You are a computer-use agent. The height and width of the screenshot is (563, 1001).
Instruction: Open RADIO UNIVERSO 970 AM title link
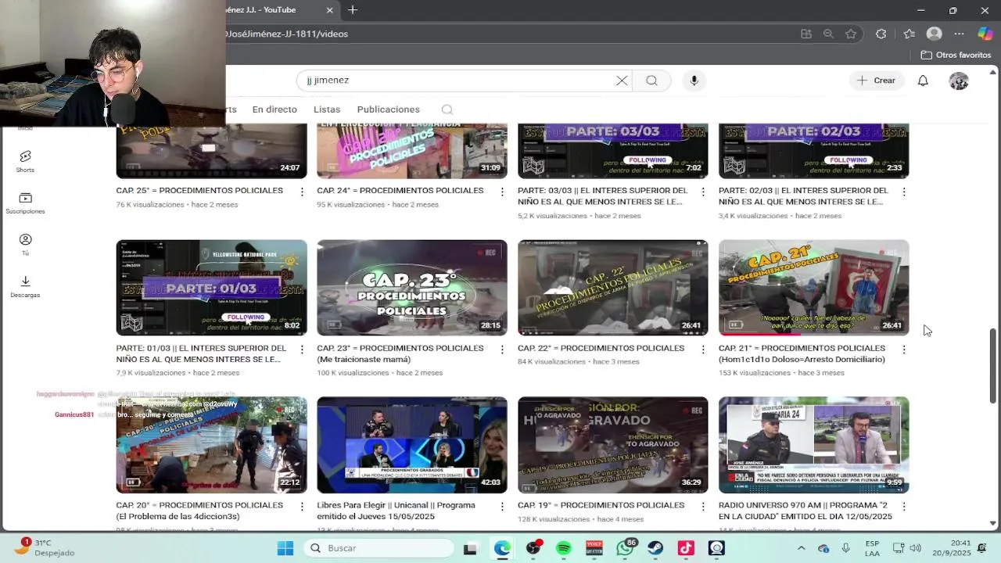(x=805, y=511)
